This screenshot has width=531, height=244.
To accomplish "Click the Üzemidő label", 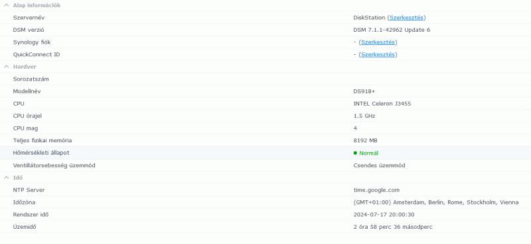I will (25, 227).
